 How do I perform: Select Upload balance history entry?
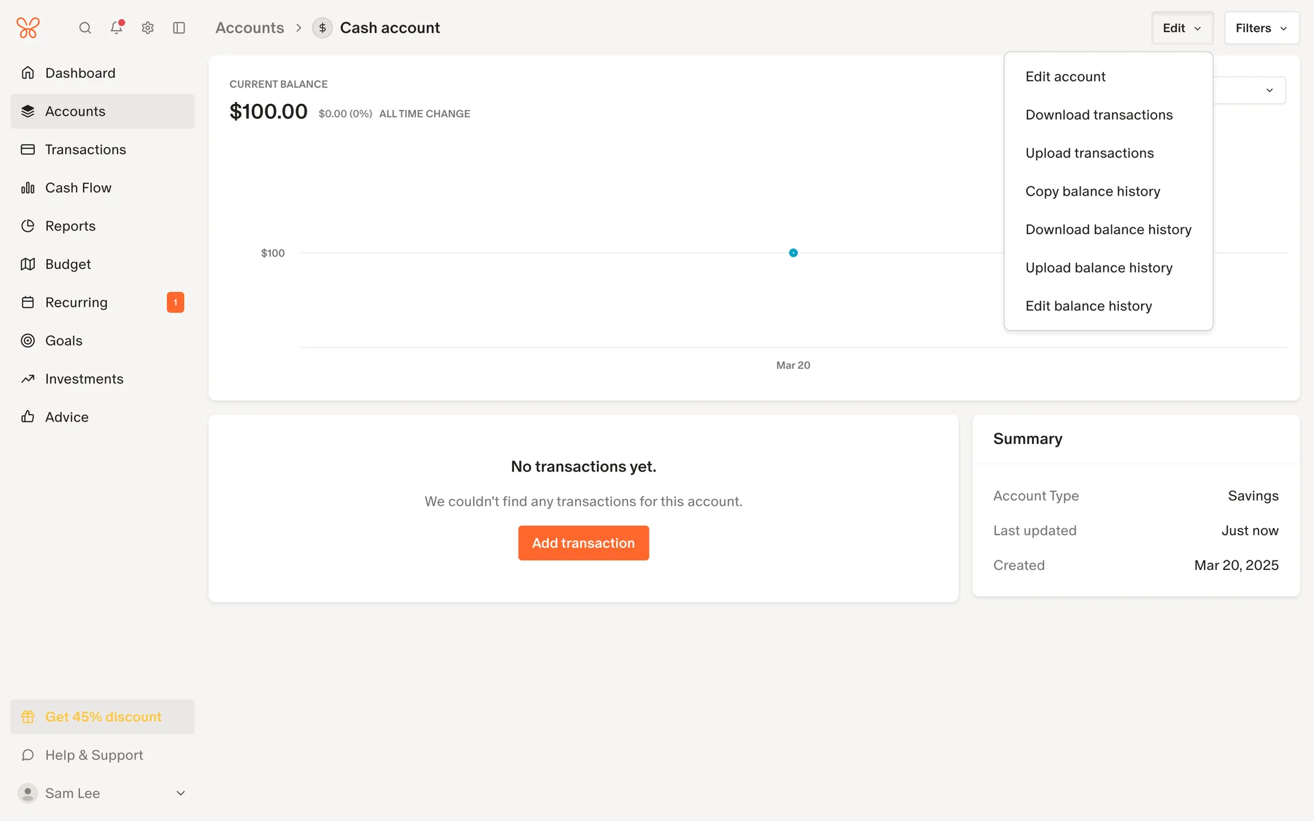1098,268
